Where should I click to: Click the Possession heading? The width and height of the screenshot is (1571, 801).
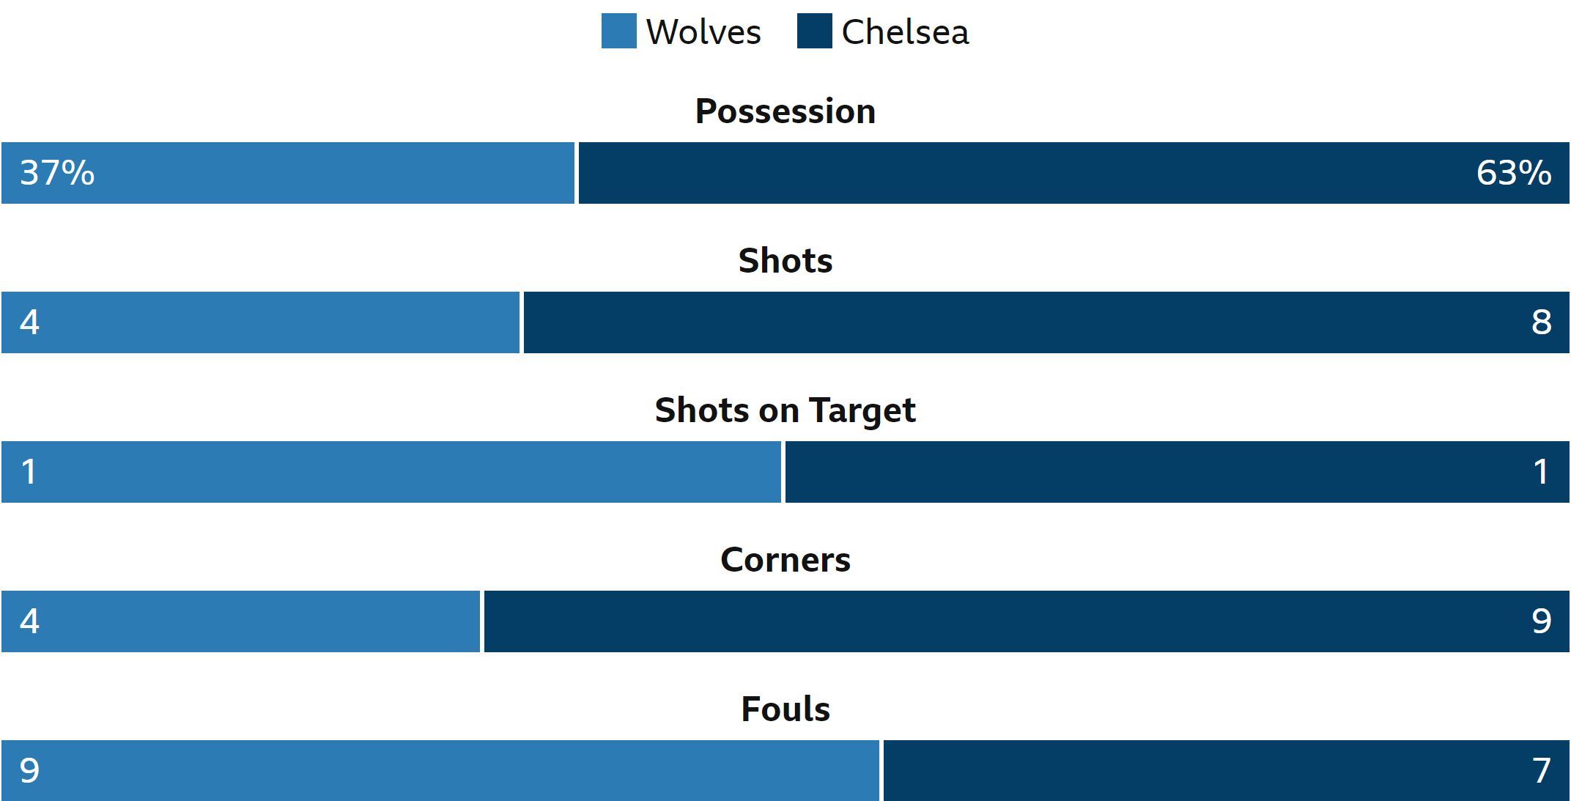click(x=785, y=112)
